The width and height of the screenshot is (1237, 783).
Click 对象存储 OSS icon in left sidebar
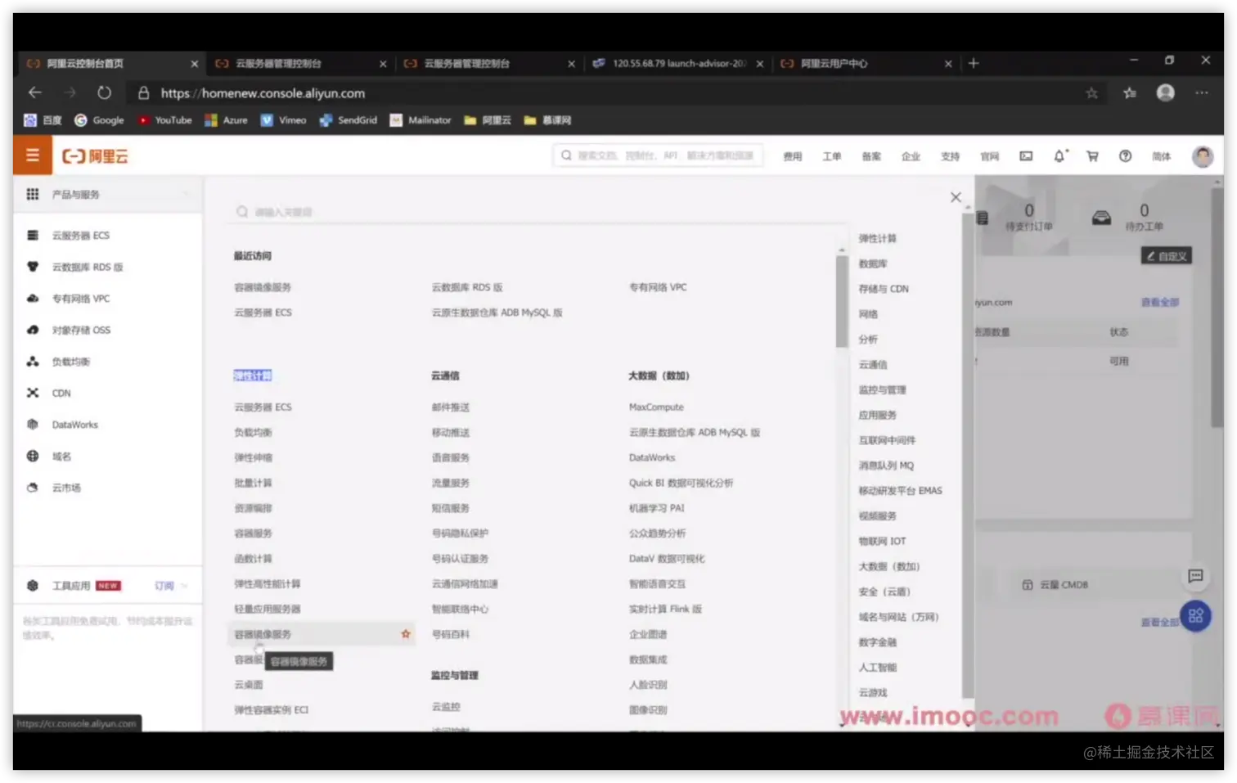click(x=33, y=331)
